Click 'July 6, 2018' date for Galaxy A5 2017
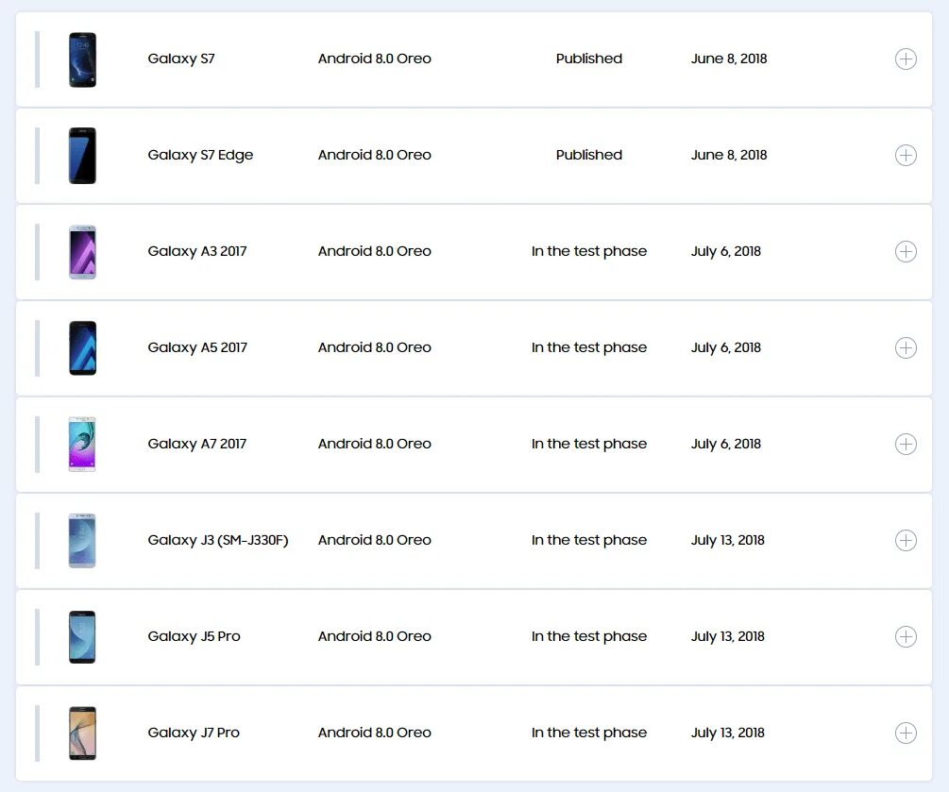Screen dimensions: 949x792 pyautogui.click(x=725, y=347)
